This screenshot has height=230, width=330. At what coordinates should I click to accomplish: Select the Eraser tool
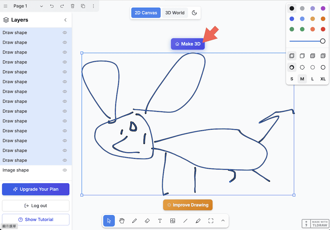click(x=147, y=221)
